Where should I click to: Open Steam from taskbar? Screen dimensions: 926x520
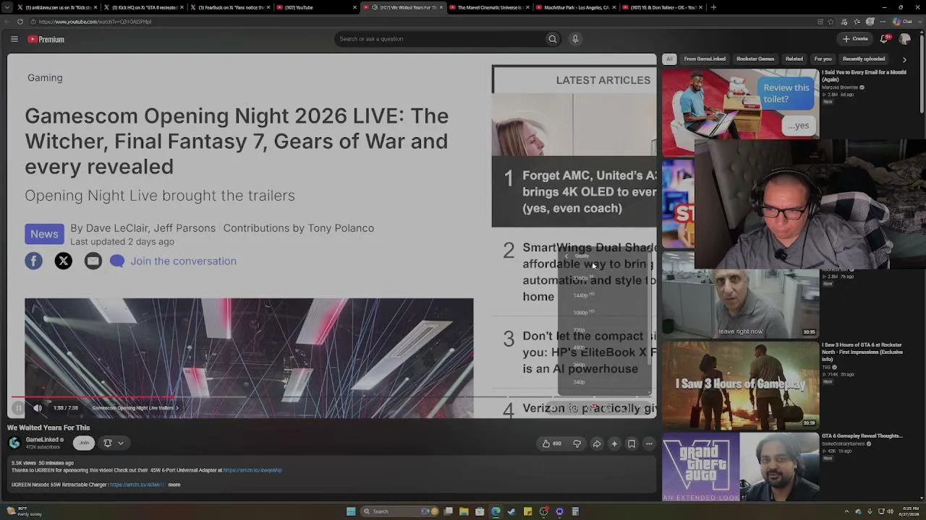tap(511, 511)
